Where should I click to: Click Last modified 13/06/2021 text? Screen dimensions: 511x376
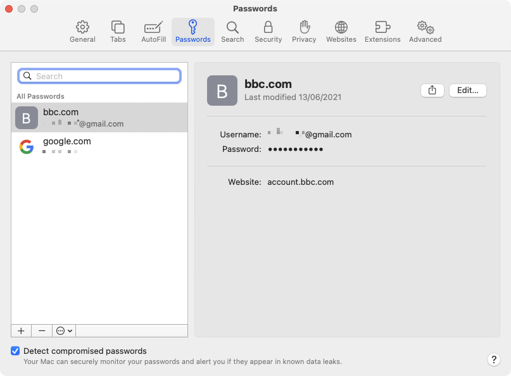pyautogui.click(x=293, y=97)
